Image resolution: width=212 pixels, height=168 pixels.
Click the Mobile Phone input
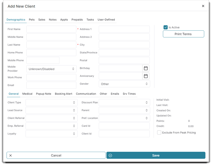(43, 61)
